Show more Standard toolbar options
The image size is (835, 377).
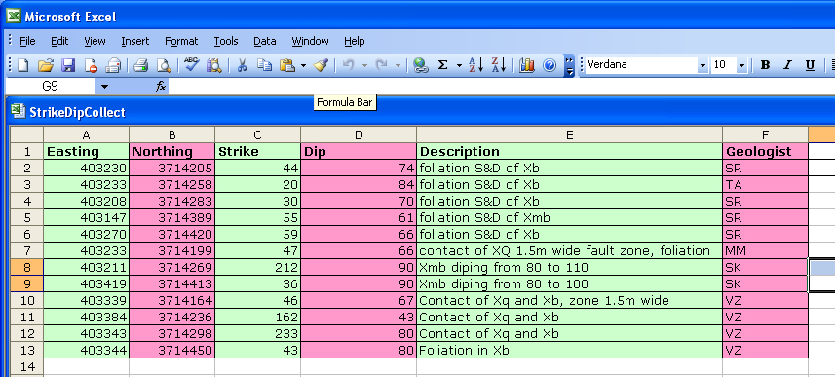[x=569, y=65]
